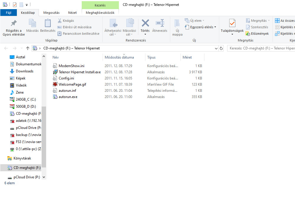Expand the address bar history chevron
Screen dimensions: 295x206
point(216,48)
